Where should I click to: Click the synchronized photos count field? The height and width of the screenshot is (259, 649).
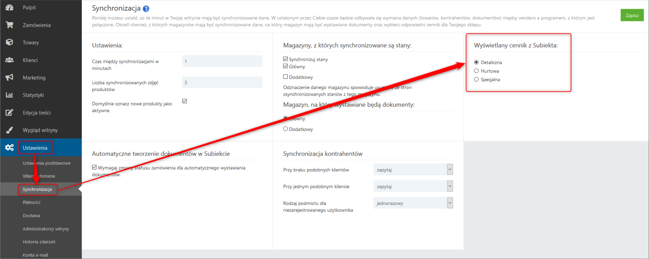point(222,82)
